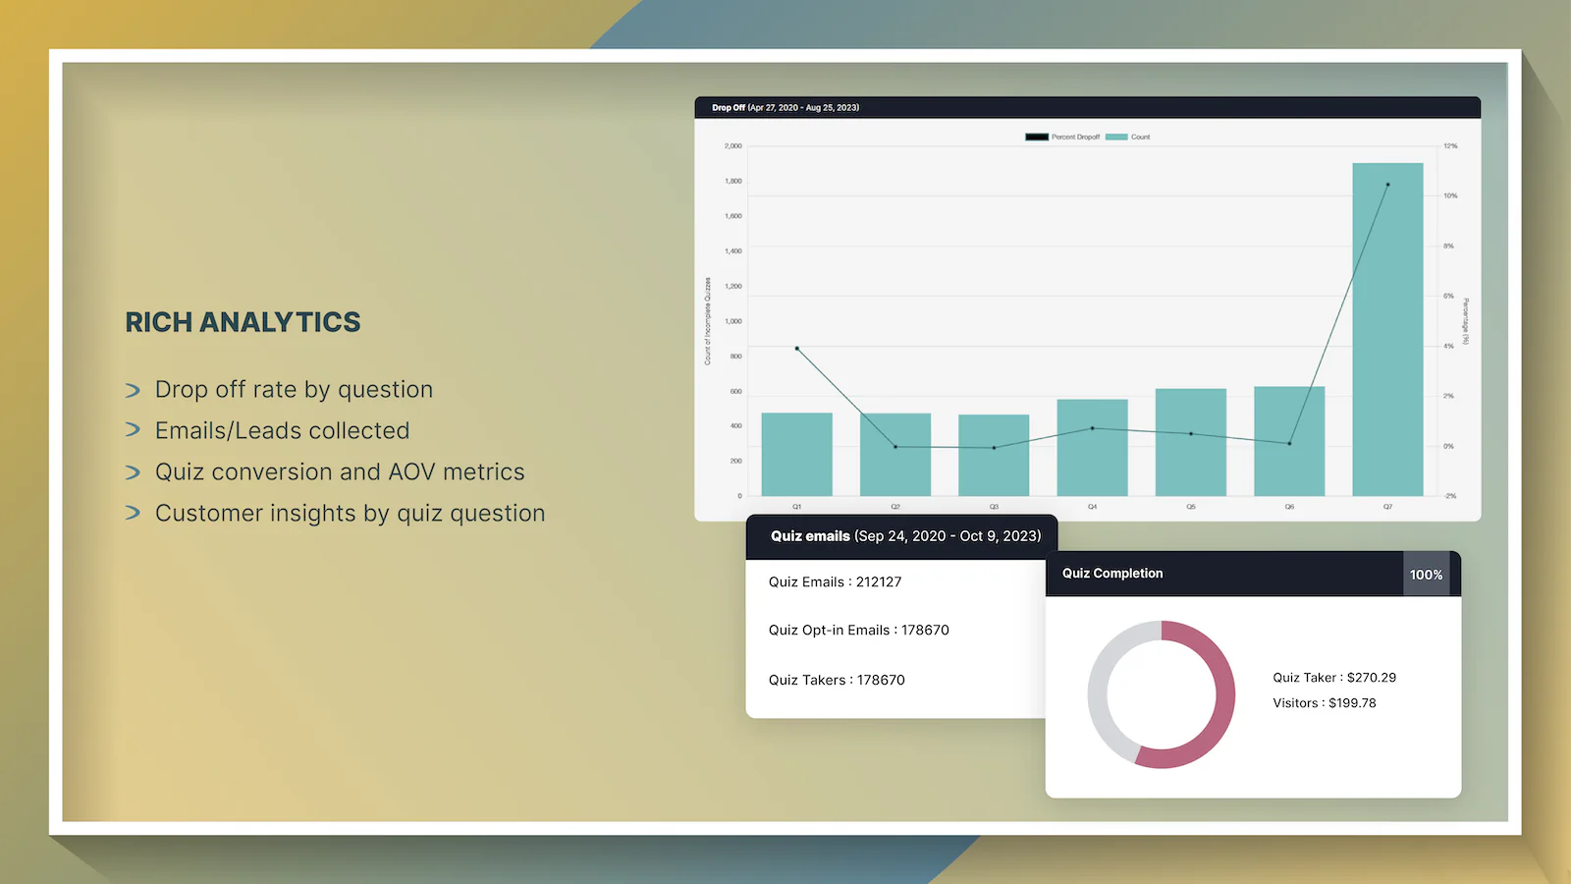Click 'Quiz Taker : $270.29' value
The image size is (1571, 884).
1334,678
